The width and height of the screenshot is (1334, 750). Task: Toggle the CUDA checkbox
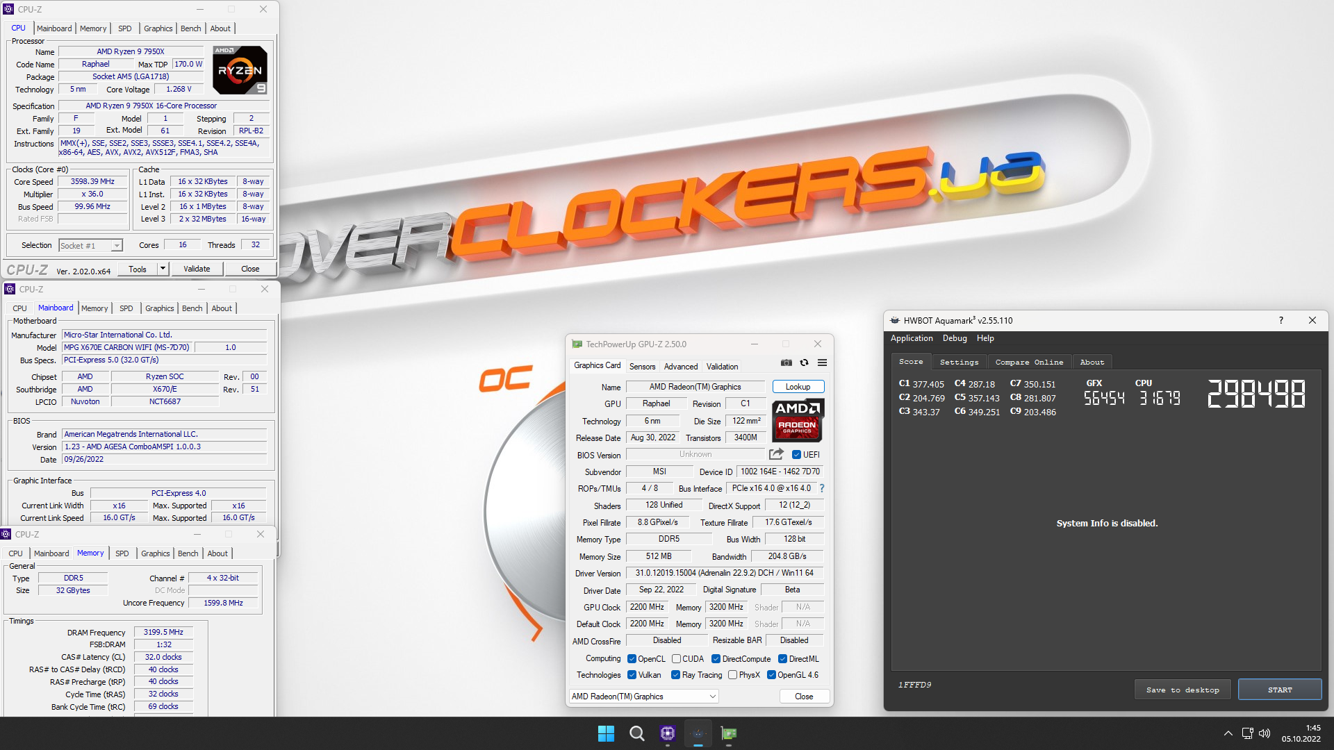pos(676,659)
